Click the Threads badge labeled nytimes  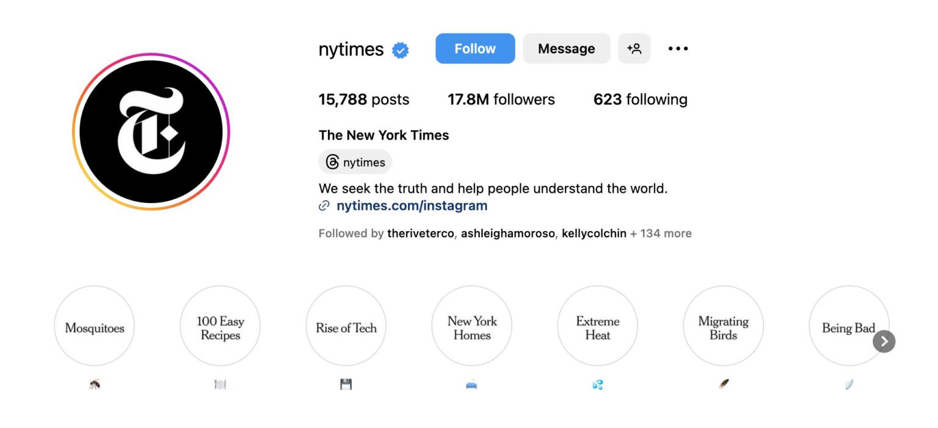[x=355, y=162]
